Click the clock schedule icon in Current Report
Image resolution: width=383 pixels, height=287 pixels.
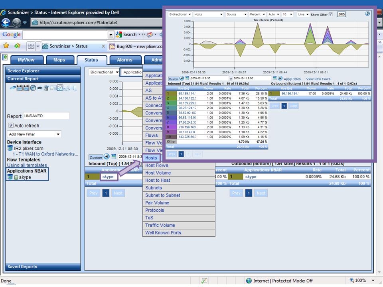(x=33, y=88)
